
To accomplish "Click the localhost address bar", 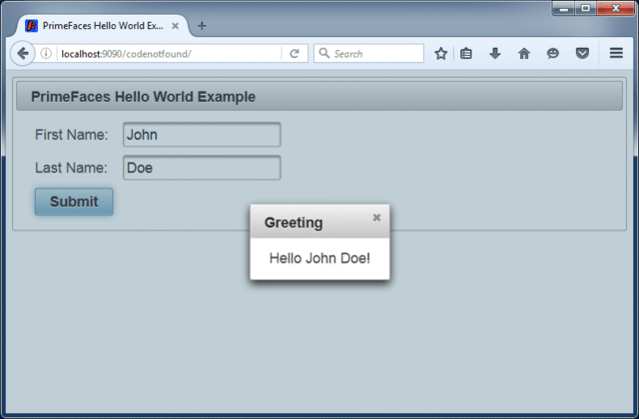I will coord(169,54).
